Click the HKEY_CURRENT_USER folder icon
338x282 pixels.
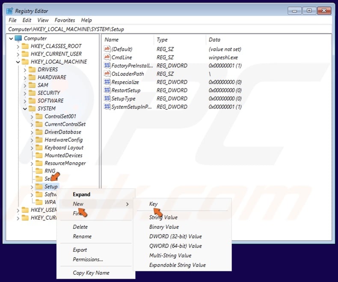point(25,54)
